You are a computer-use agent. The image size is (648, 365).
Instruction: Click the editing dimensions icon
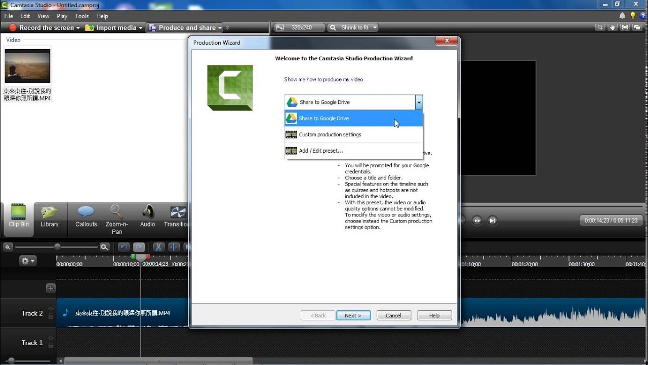click(280, 28)
